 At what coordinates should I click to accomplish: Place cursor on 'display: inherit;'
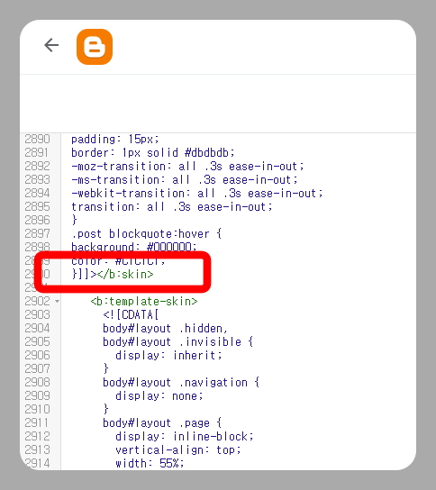pos(168,355)
